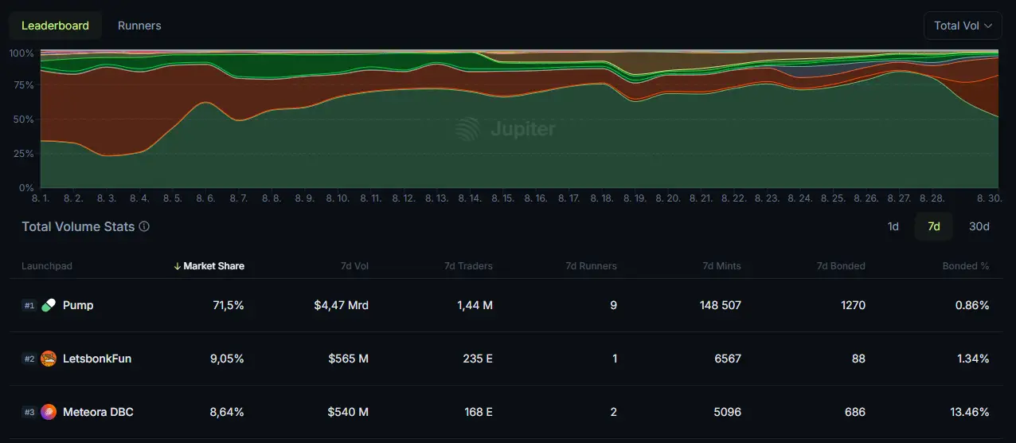Viewport: 1016px width, 443px height.
Task: Click the 686 bonded value
Action: [855, 412]
